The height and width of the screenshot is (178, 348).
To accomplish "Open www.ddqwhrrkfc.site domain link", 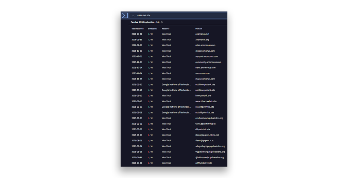I will (205, 124).
